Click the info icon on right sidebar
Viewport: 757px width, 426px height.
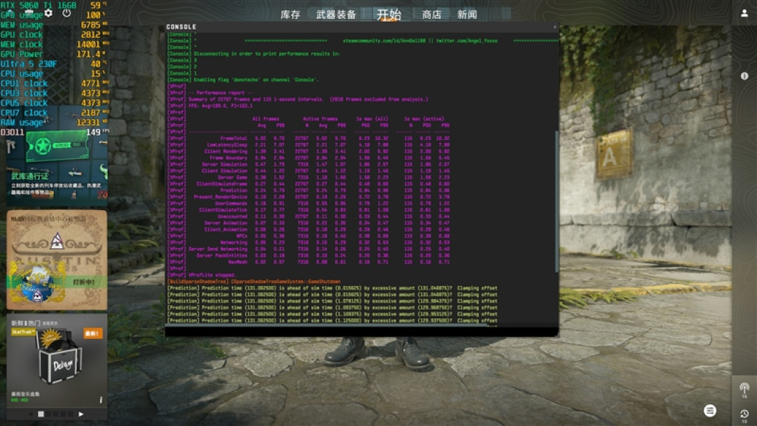(x=744, y=76)
